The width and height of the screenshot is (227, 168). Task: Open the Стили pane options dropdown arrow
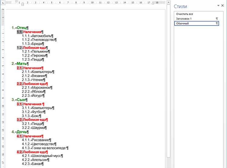pos(218,5)
